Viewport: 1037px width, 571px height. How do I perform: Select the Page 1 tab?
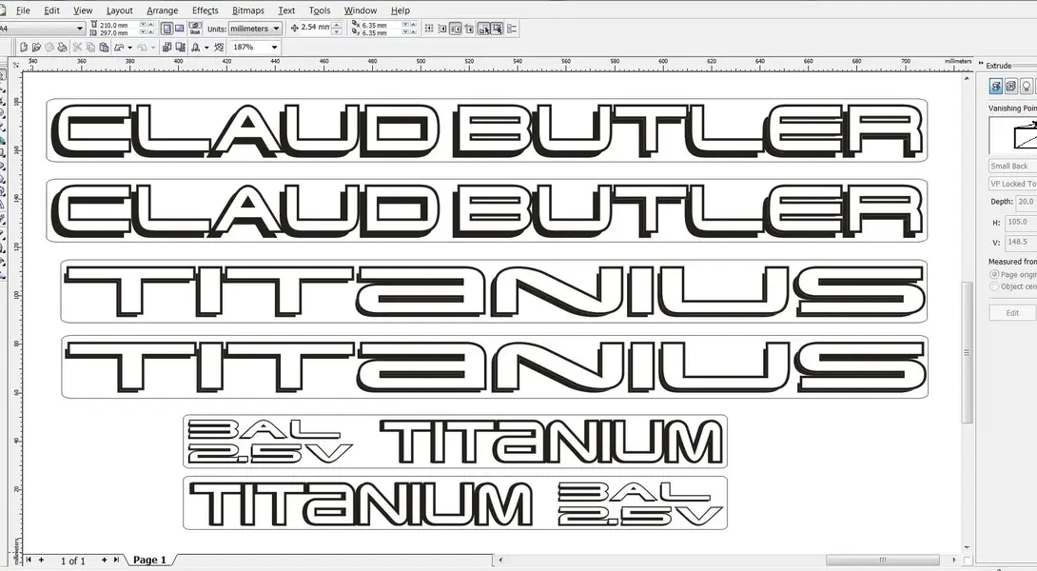click(x=150, y=560)
